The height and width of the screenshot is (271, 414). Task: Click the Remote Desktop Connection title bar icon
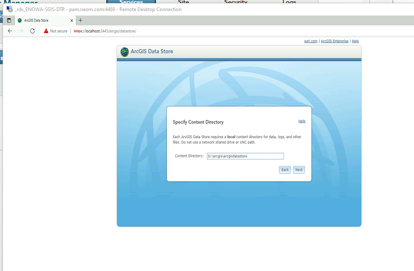[9, 9]
